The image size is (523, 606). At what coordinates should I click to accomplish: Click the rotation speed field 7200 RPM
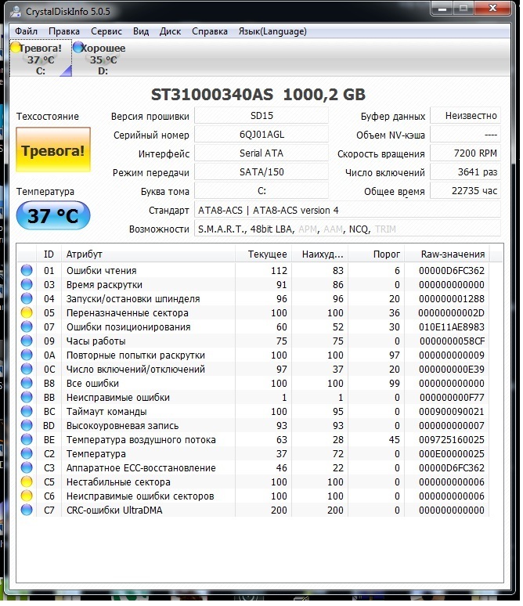(x=465, y=153)
